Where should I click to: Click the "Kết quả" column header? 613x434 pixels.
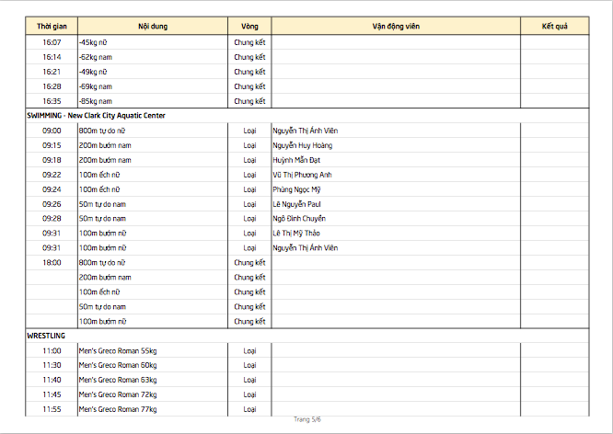pos(555,27)
